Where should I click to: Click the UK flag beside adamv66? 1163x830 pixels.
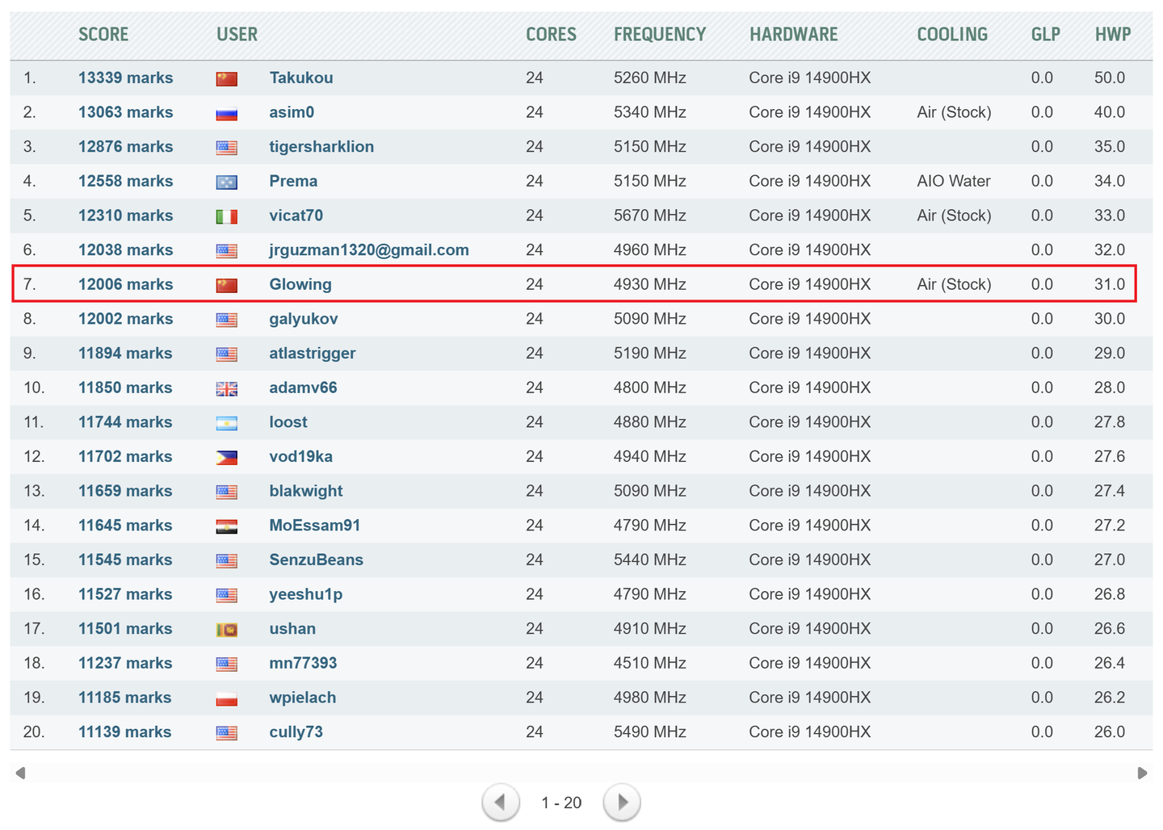(227, 388)
